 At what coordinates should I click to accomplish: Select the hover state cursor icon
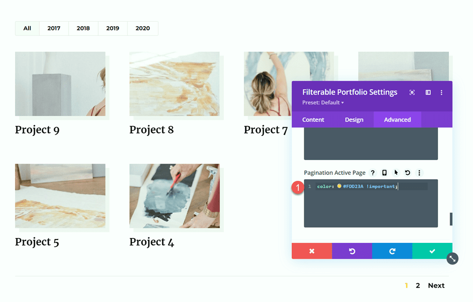pos(397,172)
